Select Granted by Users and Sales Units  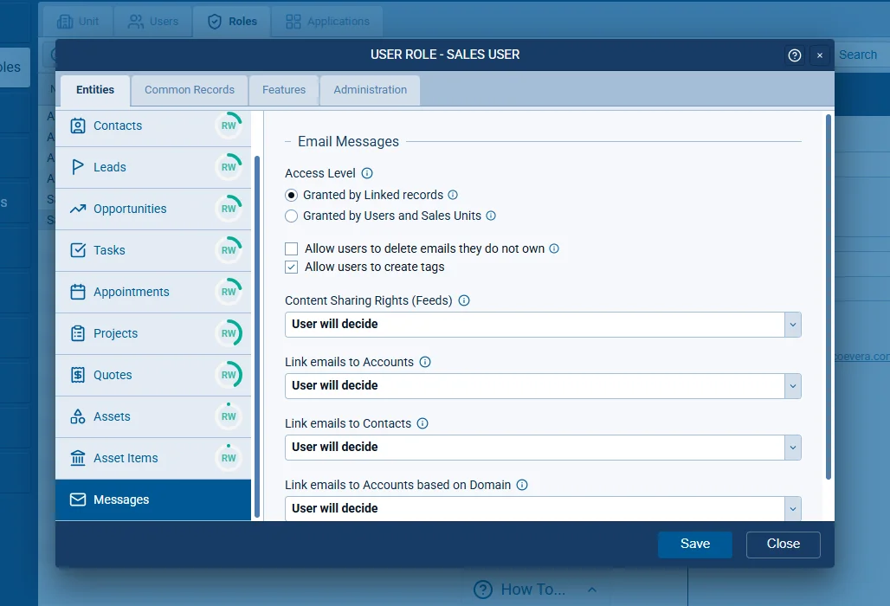pyautogui.click(x=291, y=216)
